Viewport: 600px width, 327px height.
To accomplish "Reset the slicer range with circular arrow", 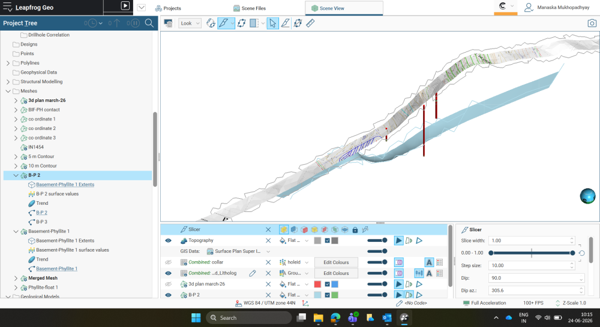I will pyautogui.click(x=581, y=253).
